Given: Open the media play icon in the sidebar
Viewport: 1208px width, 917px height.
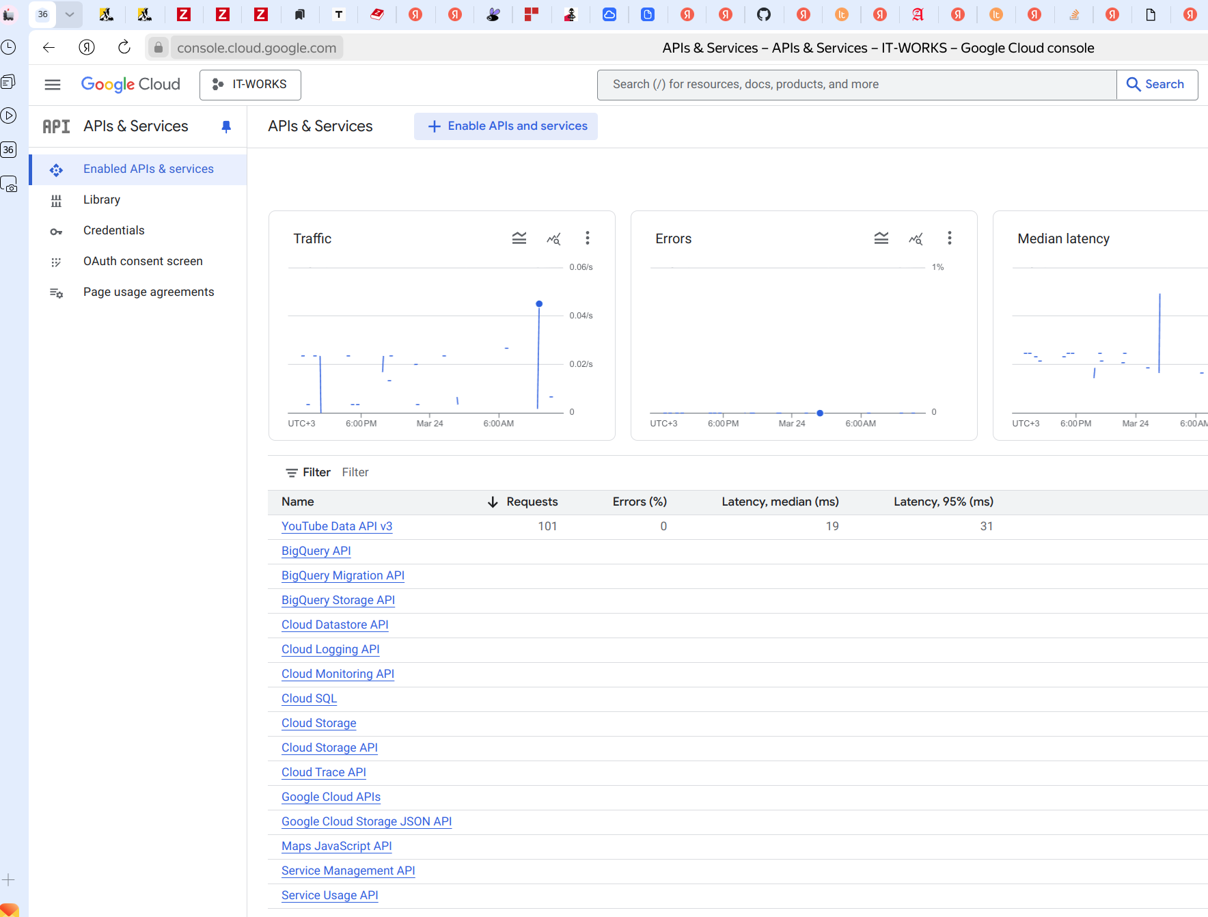Looking at the screenshot, I should [9, 115].
